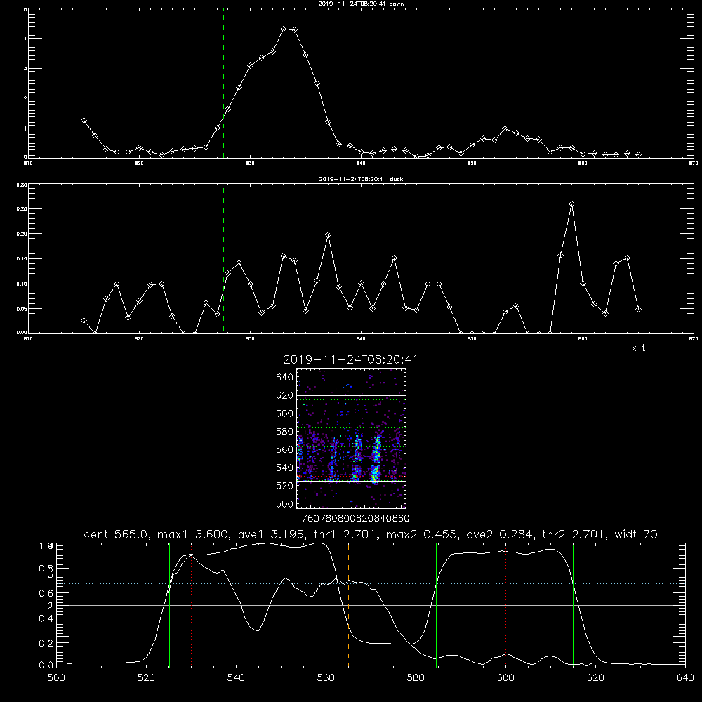Click the green vertical line near 615 in bottom plot
This screenshot has height=702, width=702.
pyautogui.click(x=573, y=605)
